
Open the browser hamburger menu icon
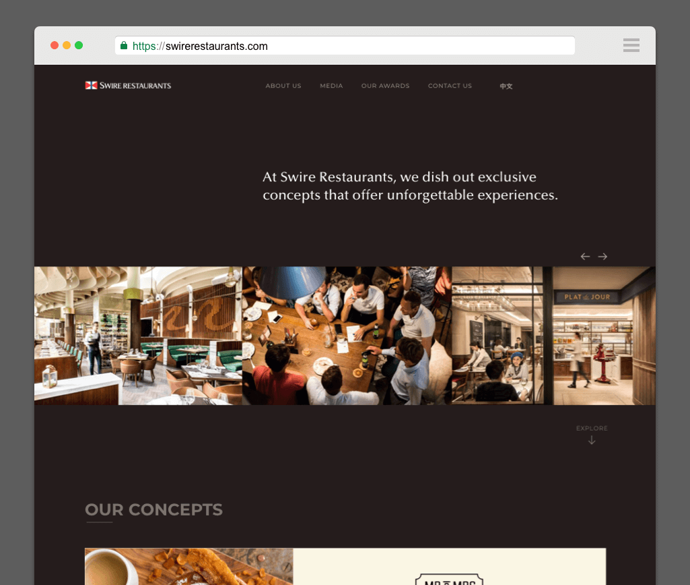[631, 45]
